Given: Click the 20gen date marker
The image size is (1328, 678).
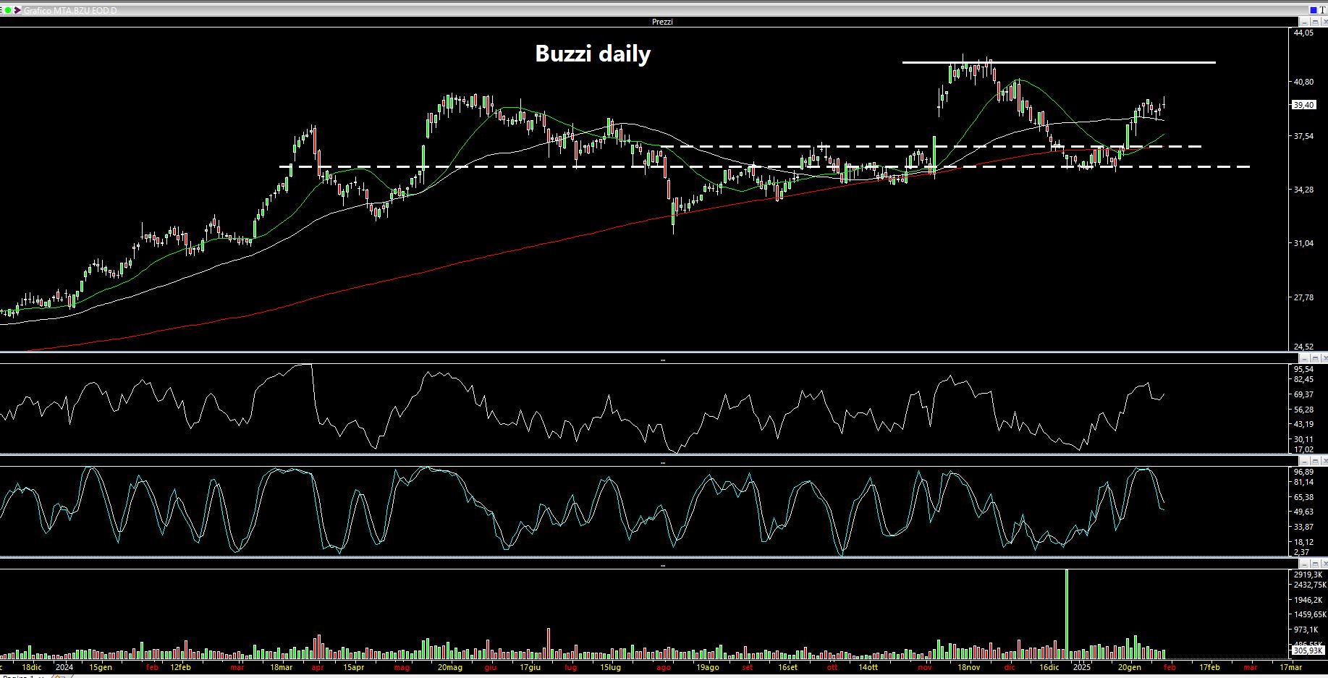Looking at the screenshot, I should pos(1129,667).
